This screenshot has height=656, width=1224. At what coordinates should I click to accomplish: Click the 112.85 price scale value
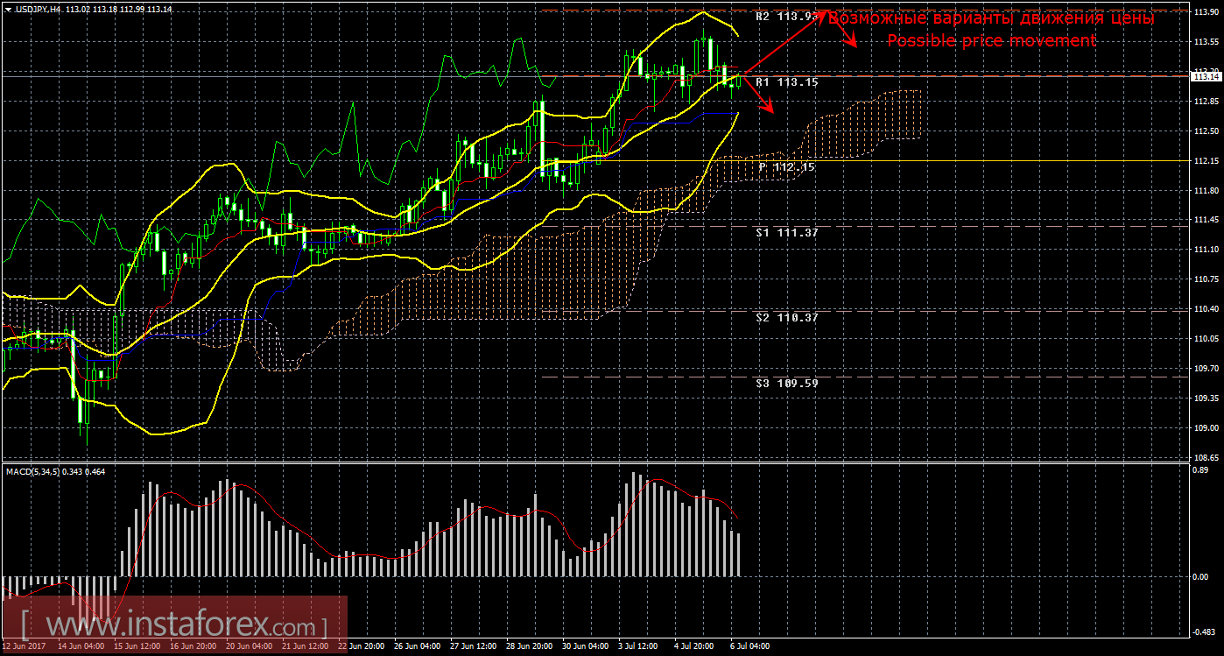pos(1206,102)
